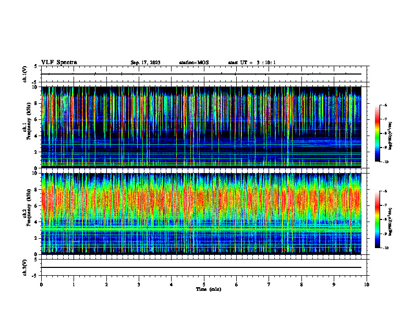Click the ch.1 voltage waveform trace
This screenshot has width=413, height=319.
coord(201,74)
